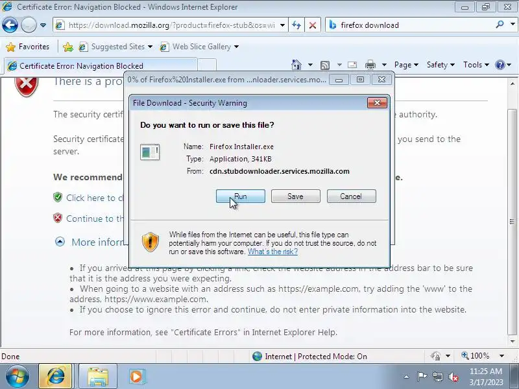Click the page vertical scrollbar thumb
The height and width of the screenshot is (389, 519).
point(513,222)
